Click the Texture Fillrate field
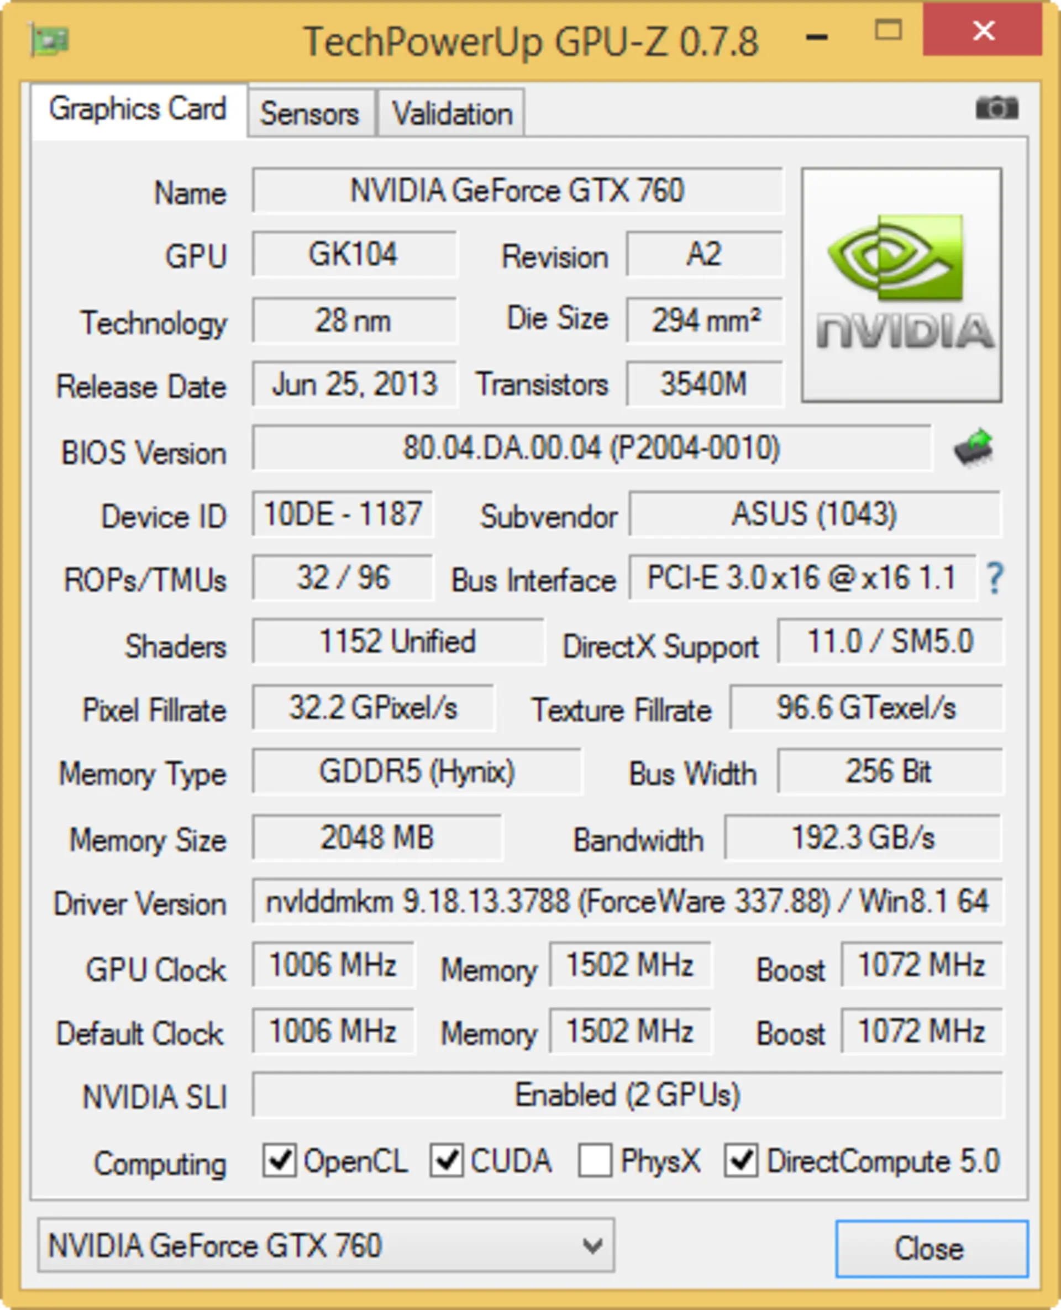 866,708
